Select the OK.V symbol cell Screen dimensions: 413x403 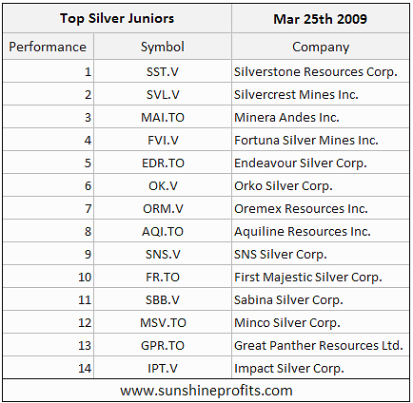click(163, 185)
